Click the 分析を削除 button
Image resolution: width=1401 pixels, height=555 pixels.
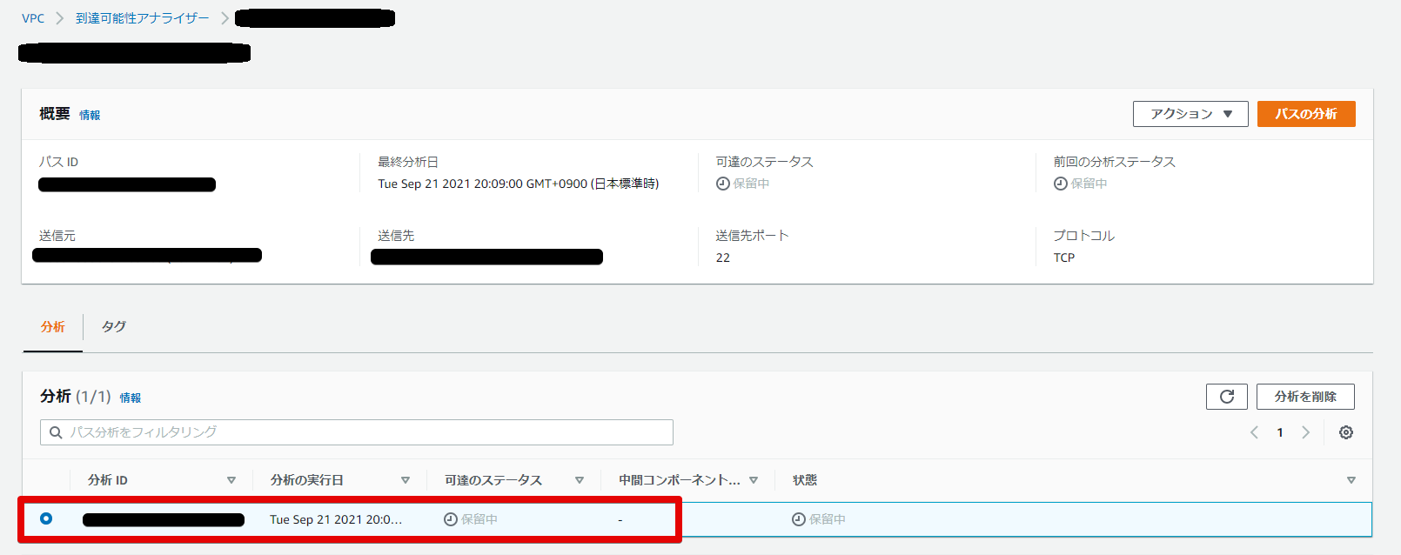(x=1305, y=397)
